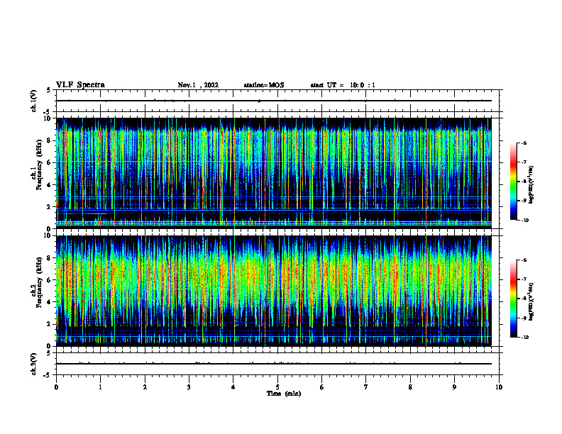
Task: Click the "10" kHz tick of ch.2 spectrogram
Action: [48, 235]
